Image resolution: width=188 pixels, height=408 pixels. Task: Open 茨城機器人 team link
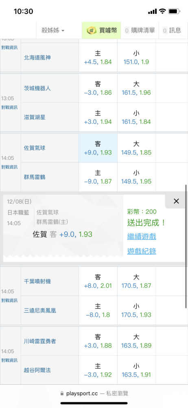pyautogui.click(x=37, y=89)
